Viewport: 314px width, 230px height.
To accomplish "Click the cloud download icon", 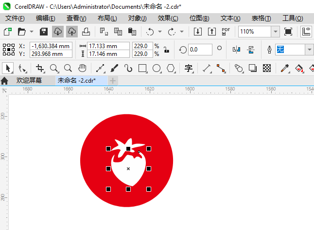I will point(58,32).
